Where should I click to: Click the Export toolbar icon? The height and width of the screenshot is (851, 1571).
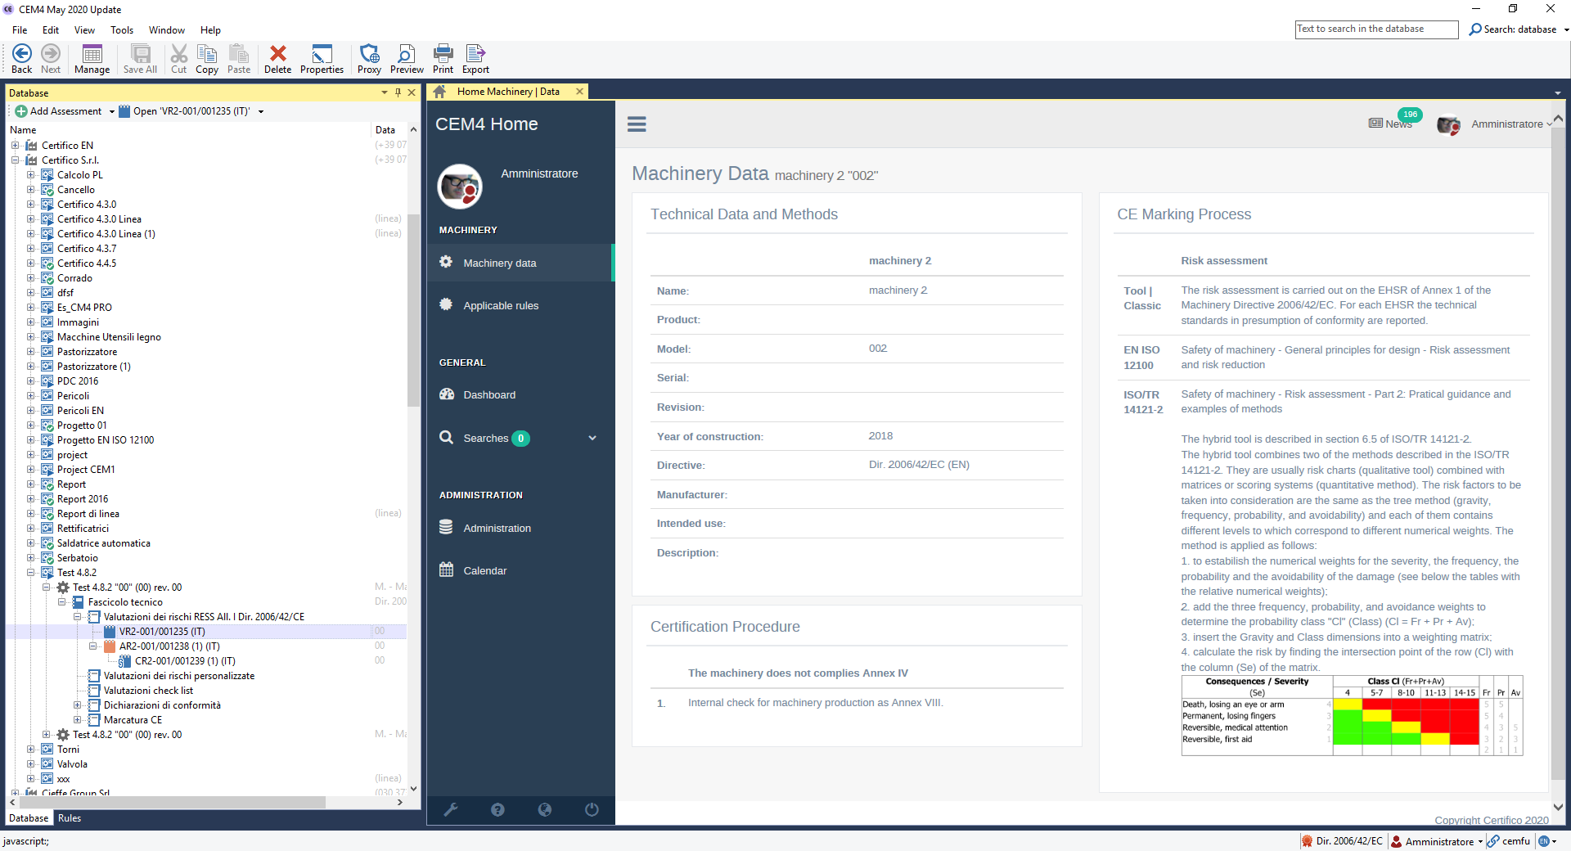(x=475, y=59)
